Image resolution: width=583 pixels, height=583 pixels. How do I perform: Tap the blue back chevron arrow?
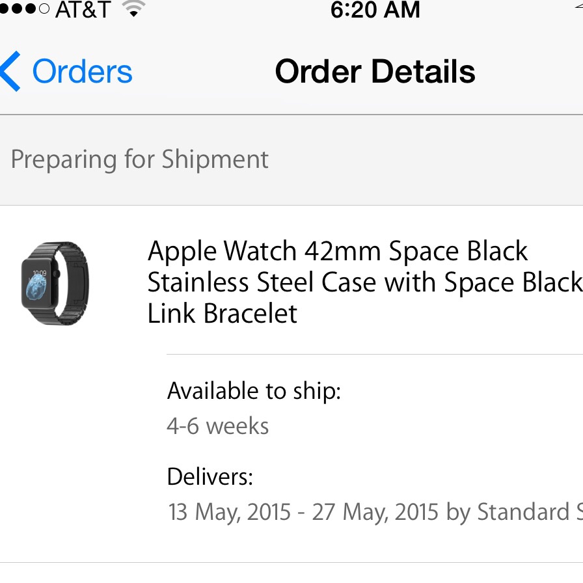point(10,71)
